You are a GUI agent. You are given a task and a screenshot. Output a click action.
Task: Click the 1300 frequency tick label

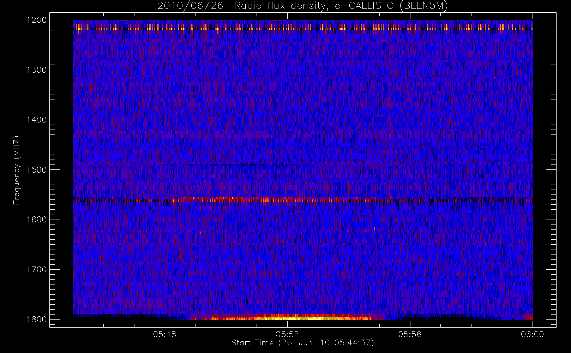click(x=37, y=70)
